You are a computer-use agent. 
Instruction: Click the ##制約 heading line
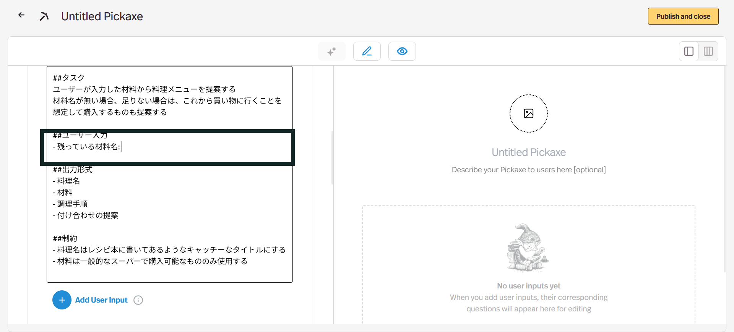click(x=65, y=238)
